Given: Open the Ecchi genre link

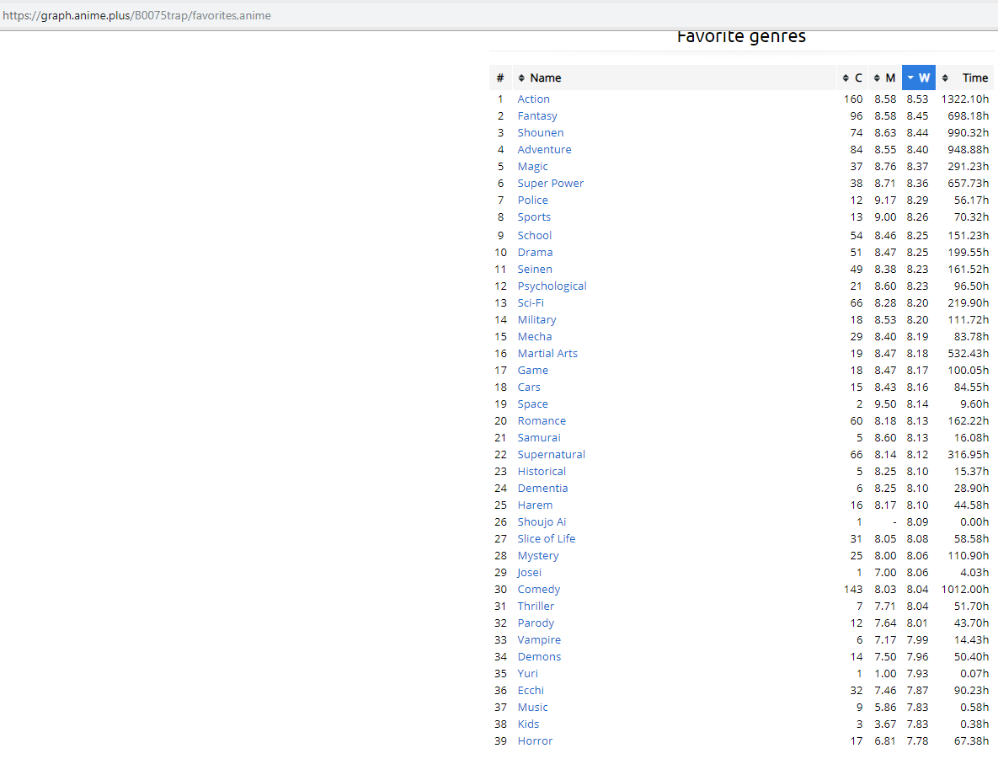Looking at the screenshot, I should coord(531,691).
